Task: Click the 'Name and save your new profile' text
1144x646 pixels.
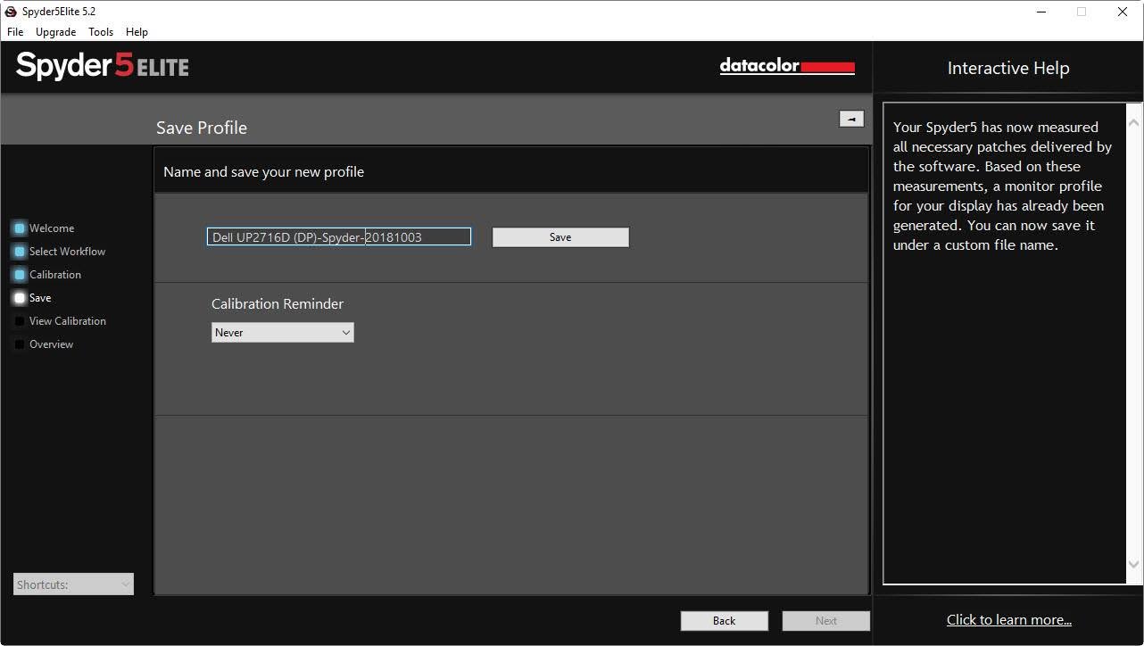Action: 264,172
